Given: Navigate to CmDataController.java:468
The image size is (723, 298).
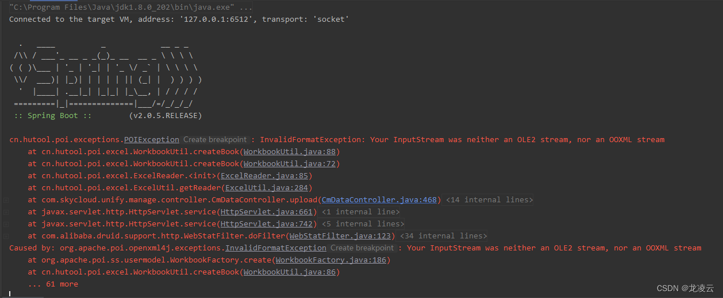Looking at the screenshot, I should tap(379, 200).
